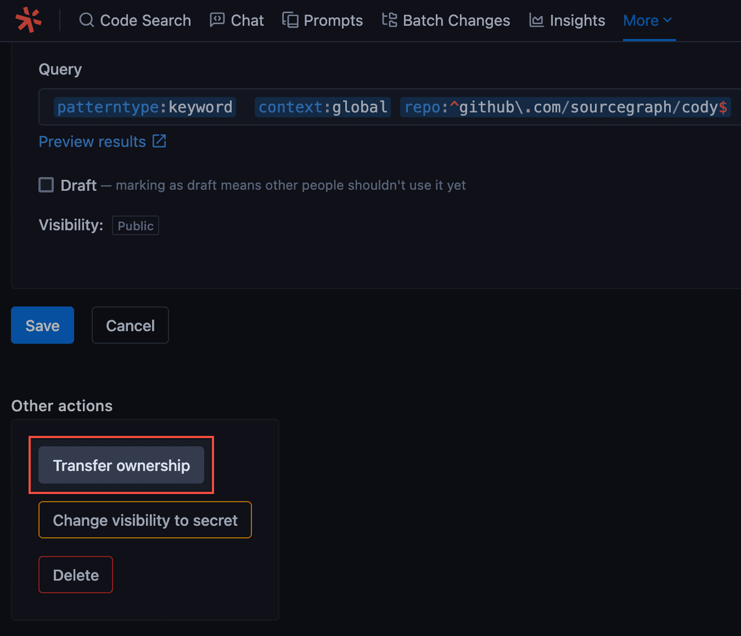741x636 pixels.
Task: Change visibility to secret
Action: [145, 520]
